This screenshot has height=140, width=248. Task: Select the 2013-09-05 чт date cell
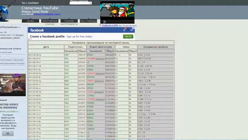pos(46,85)
